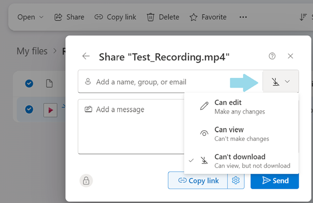Viewport: 313px width, 203px height.
Task: Click the Add a name, group, or email field
Action: [x=170, y=82]
